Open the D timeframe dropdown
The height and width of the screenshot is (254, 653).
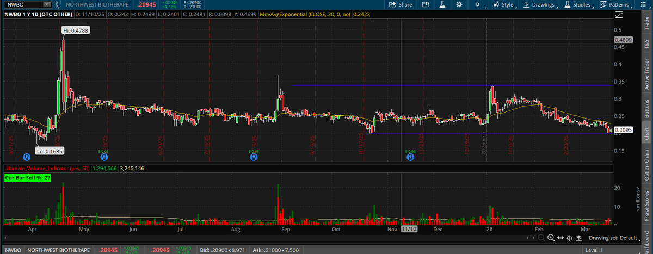click(478, 5)
